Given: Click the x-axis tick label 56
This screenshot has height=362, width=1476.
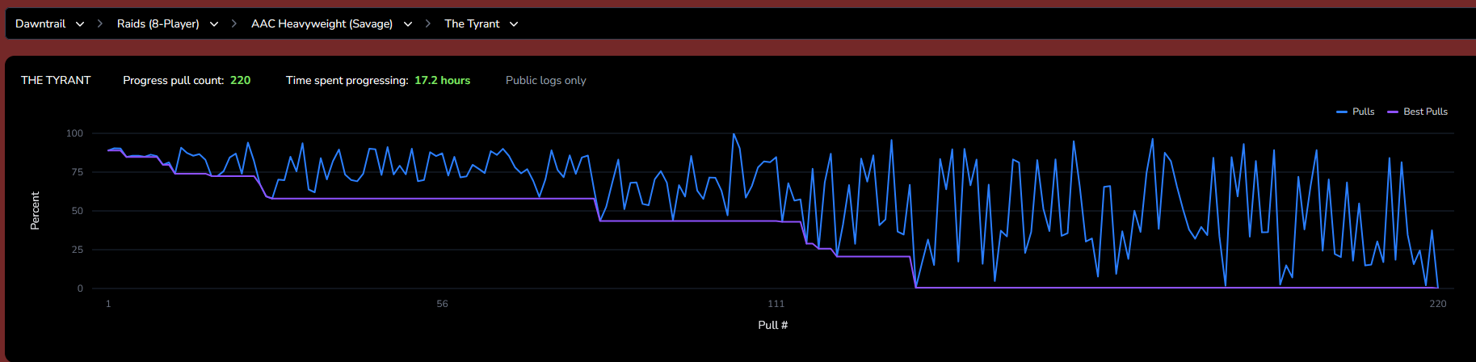Looking at the screenshot, I should tap(442, 304).
